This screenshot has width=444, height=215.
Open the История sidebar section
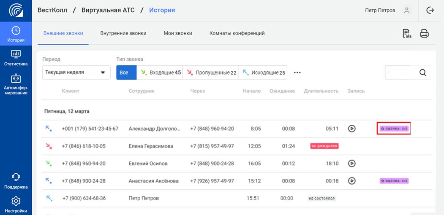point(16,35)
